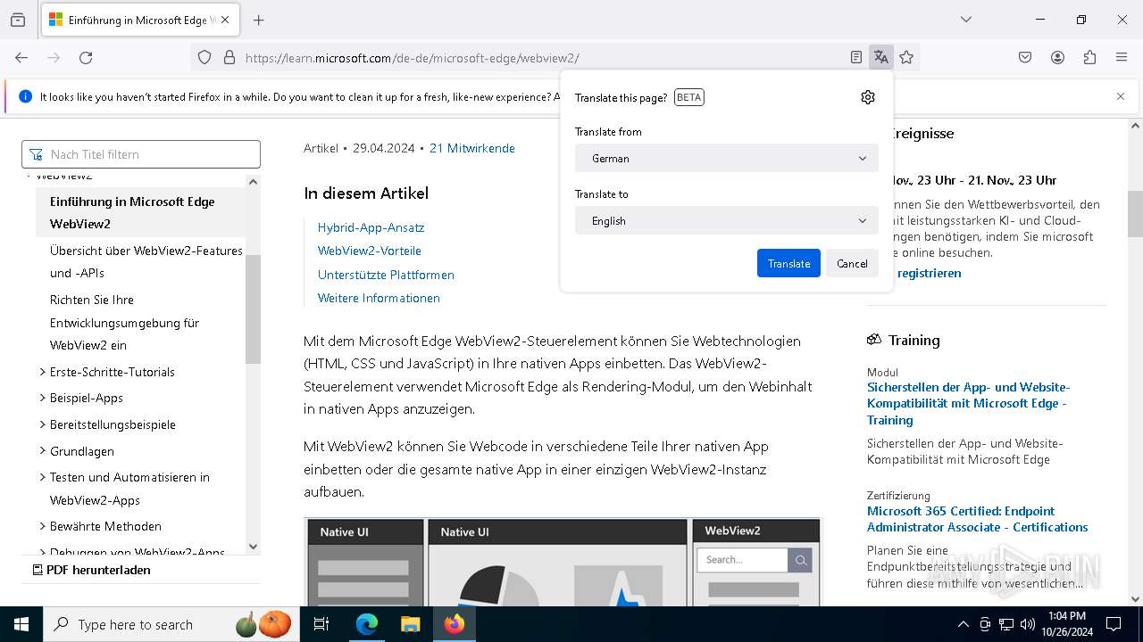Image resolution: width=1143 pixels, height=642 pixels.
Task: Click the address bar URL field
Action: (541, 58)
